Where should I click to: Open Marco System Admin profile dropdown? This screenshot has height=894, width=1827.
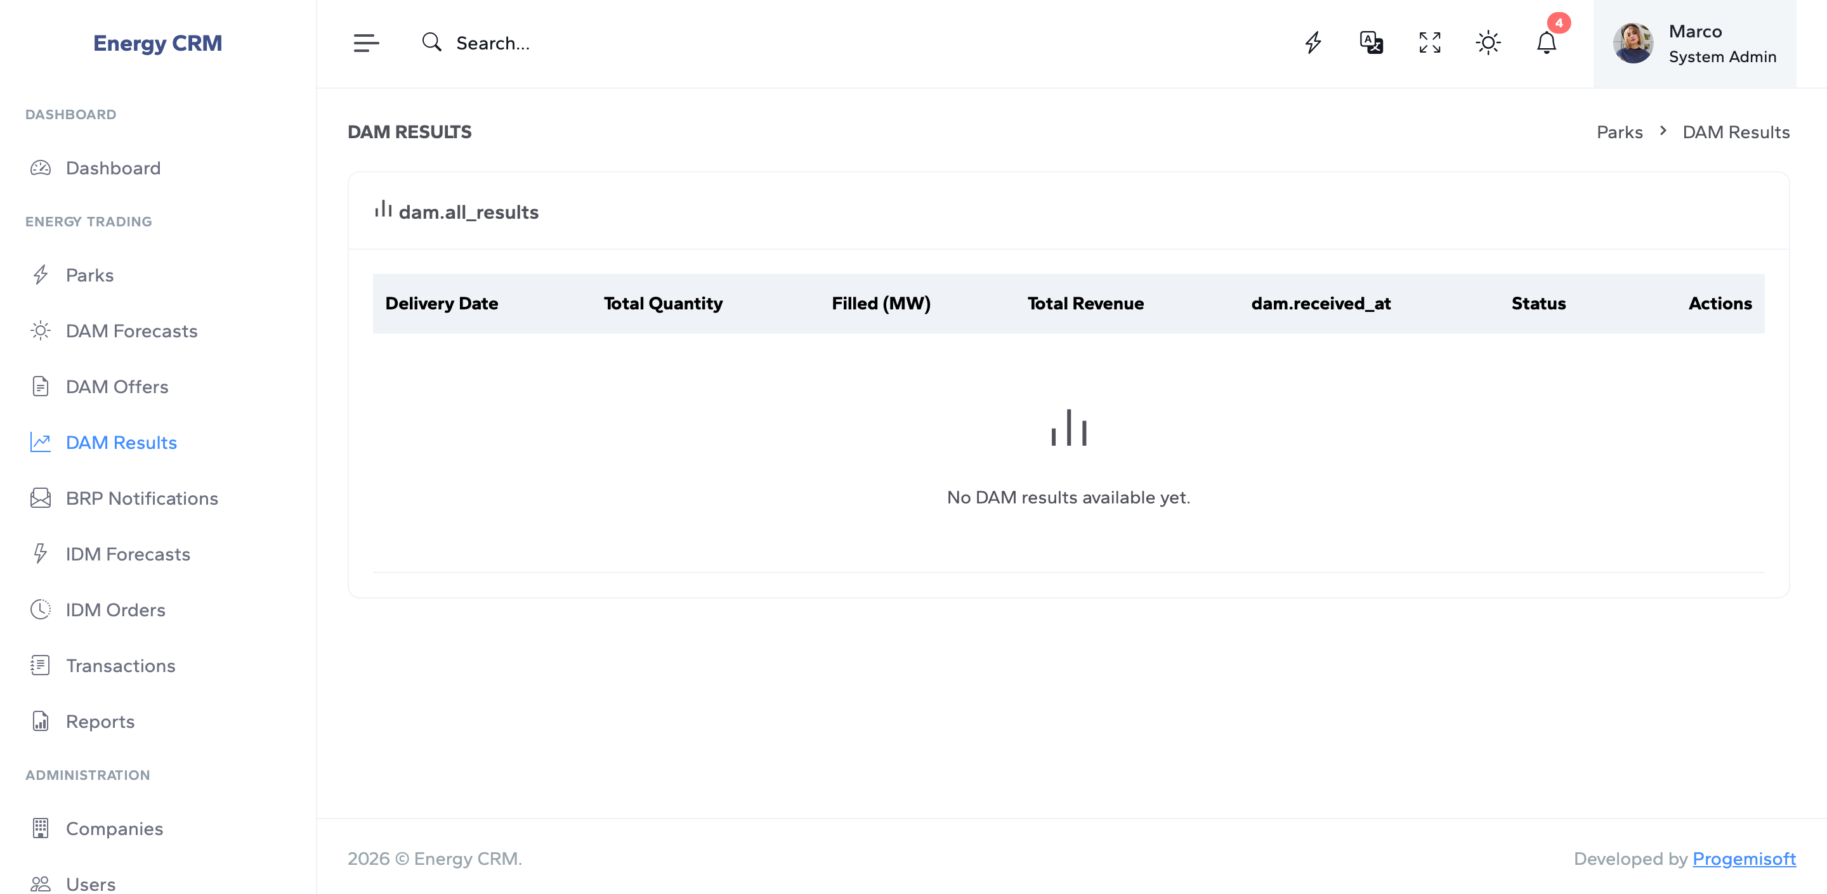pyautogui.click(x=1721, y=44)
